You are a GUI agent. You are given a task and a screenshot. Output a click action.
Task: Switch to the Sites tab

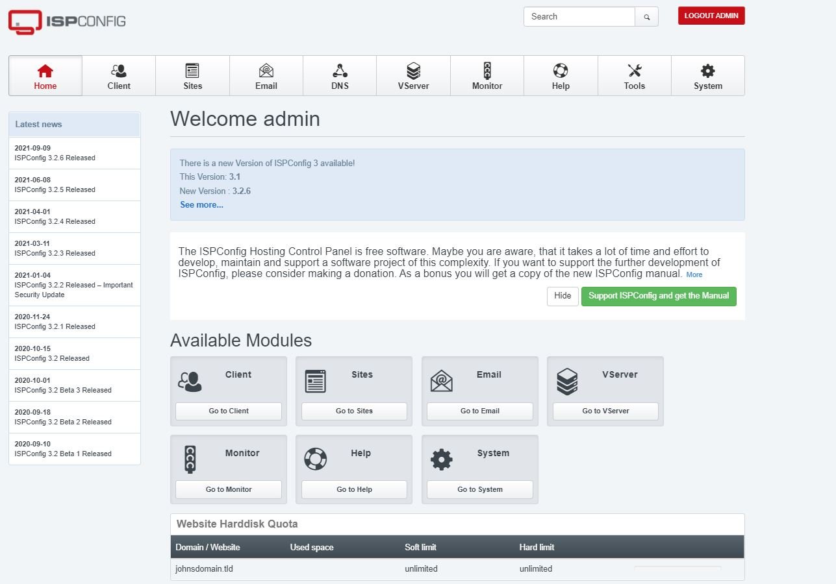tap(192, 76)
